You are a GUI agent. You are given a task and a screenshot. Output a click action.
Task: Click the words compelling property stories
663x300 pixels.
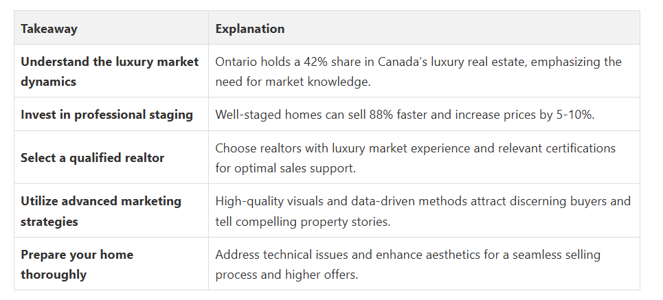313,222
